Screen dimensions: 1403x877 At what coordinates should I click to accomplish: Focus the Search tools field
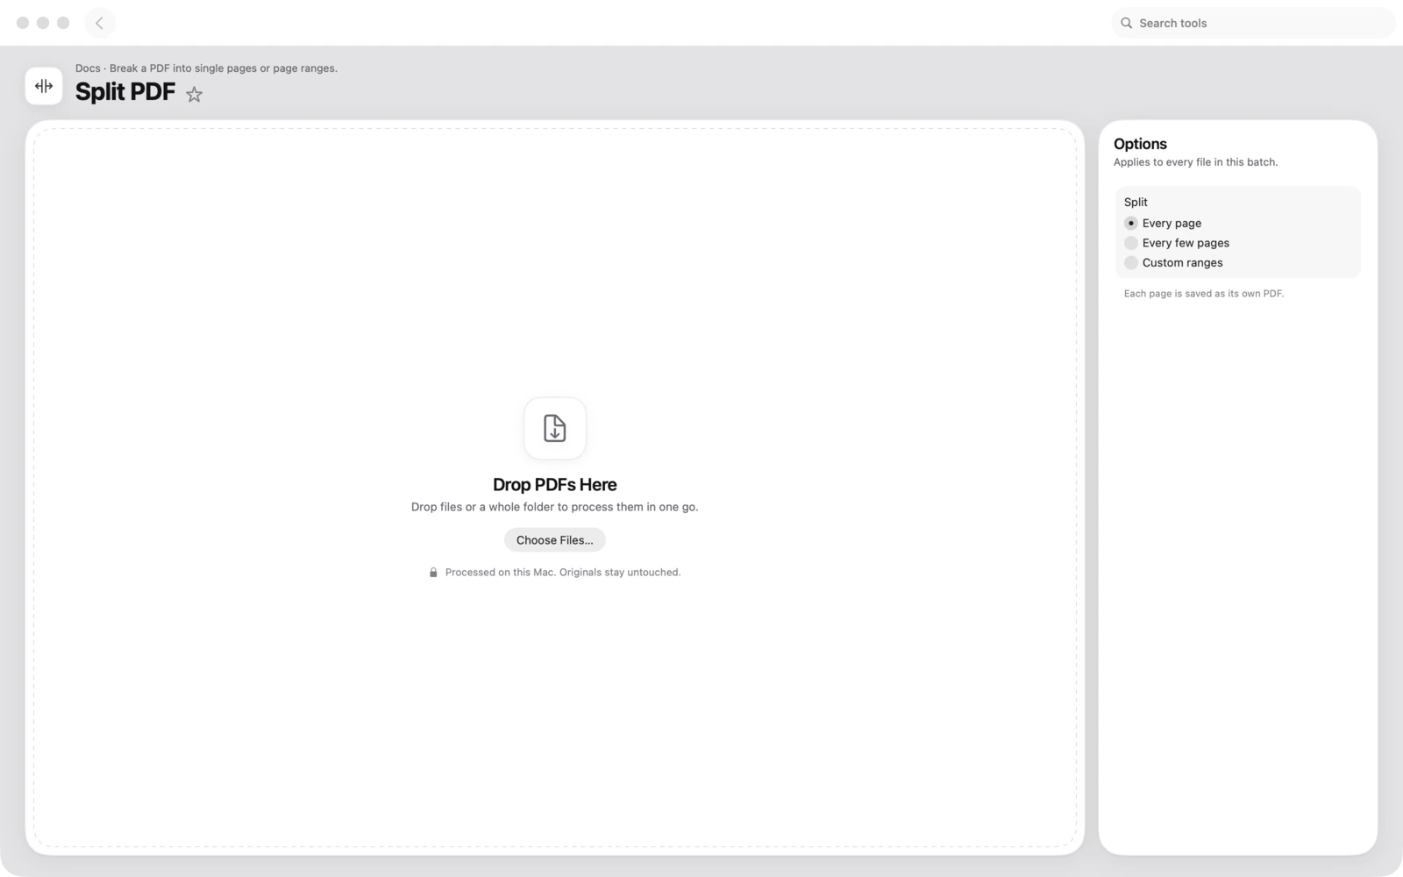tap(1253, 23)
